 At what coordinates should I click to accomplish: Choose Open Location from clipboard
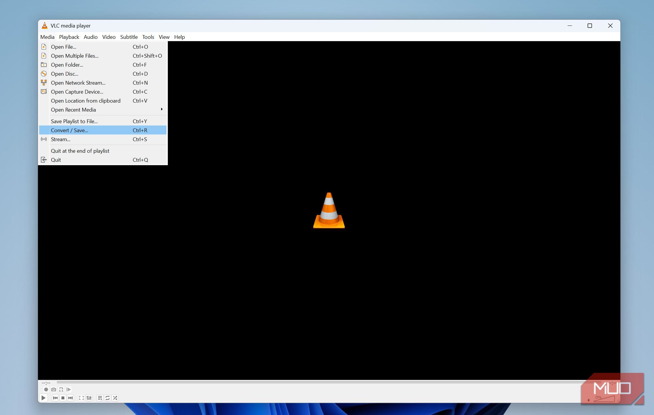coord(103,101)
